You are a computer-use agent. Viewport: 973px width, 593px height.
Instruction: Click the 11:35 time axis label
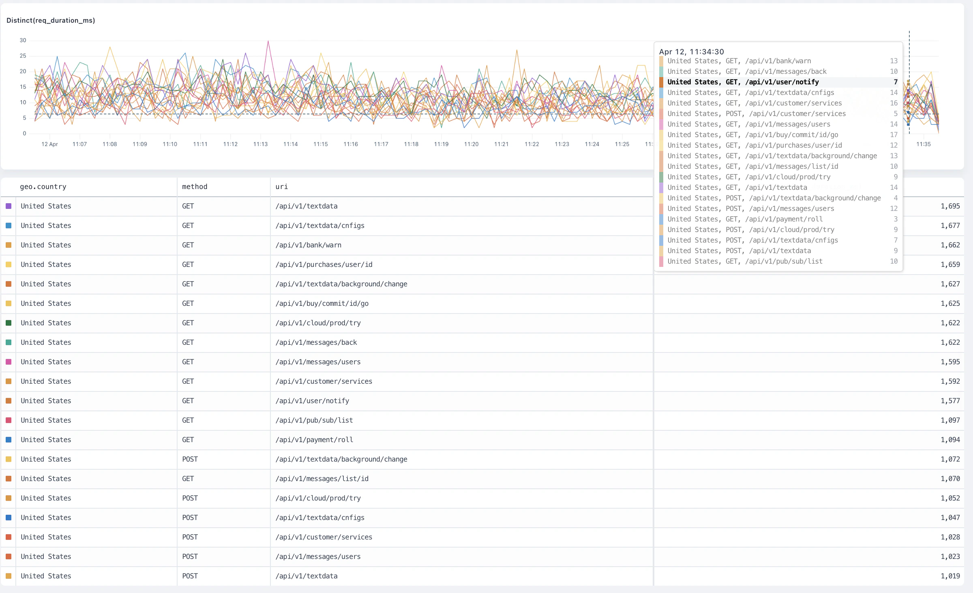924,144
